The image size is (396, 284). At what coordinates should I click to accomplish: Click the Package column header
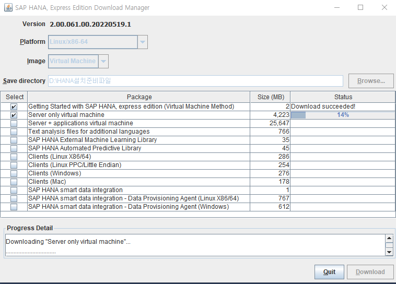[x=139, y=97]
